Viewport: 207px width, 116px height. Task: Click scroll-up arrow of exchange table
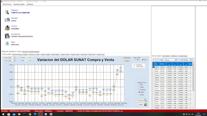pos(193,63)
